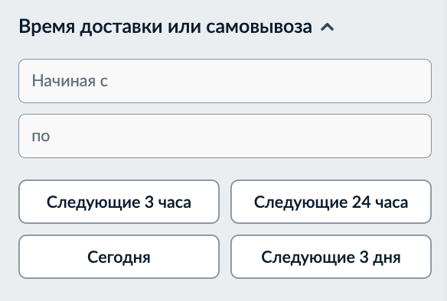447x301 pixels.
Task: Set the range start by clicking 'Начиная с'
Action: click(x=225, y=81)
